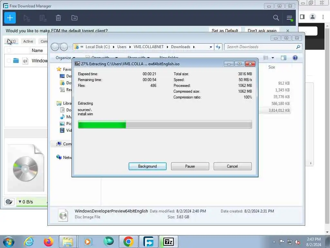
Task: Click the Action Center flag tray icon
Action: [x=282, y=242]
